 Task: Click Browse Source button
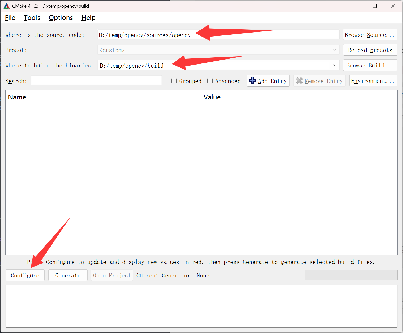370,35
